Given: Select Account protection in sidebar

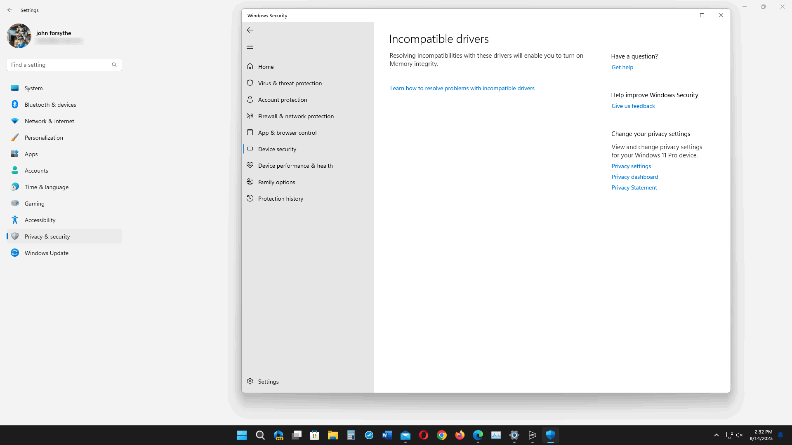Looking at the screenshot, I should [x=307, y=100].
